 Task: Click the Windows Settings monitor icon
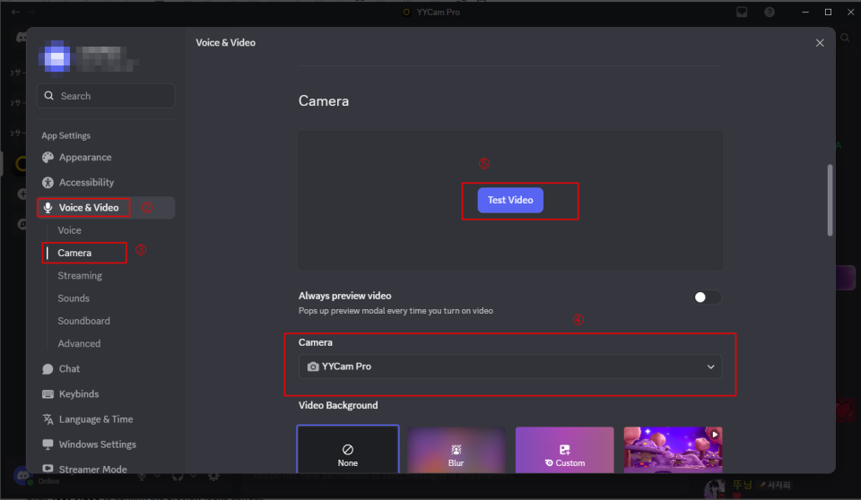click(x=48, y=444)
